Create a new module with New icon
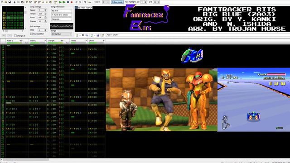The height and width of the screenshot is (163, 290). (2, 2)
